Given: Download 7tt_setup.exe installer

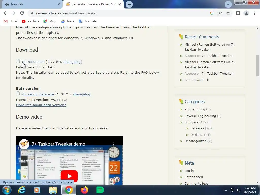Looking at the screenshot, I should [33, 62].
